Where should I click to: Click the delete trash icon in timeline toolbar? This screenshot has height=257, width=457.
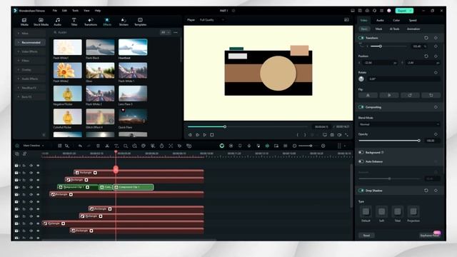98,146
